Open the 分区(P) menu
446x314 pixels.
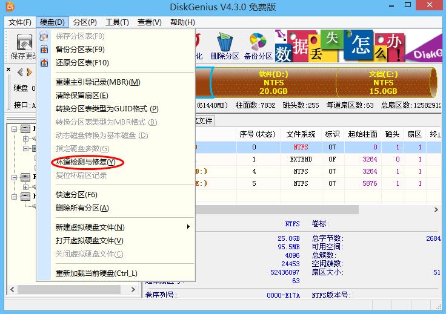pyautogui.click(x=85, y=22)
